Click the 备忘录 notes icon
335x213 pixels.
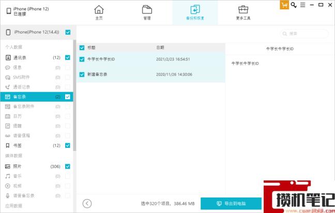[x=8, y=97]
